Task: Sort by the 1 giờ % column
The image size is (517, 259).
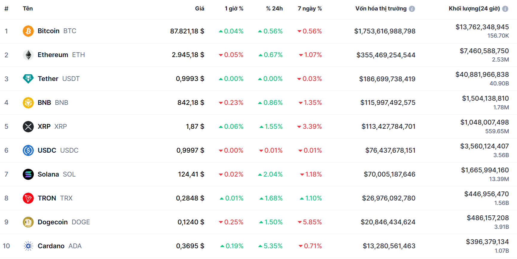Action: (x=234, y=8)
